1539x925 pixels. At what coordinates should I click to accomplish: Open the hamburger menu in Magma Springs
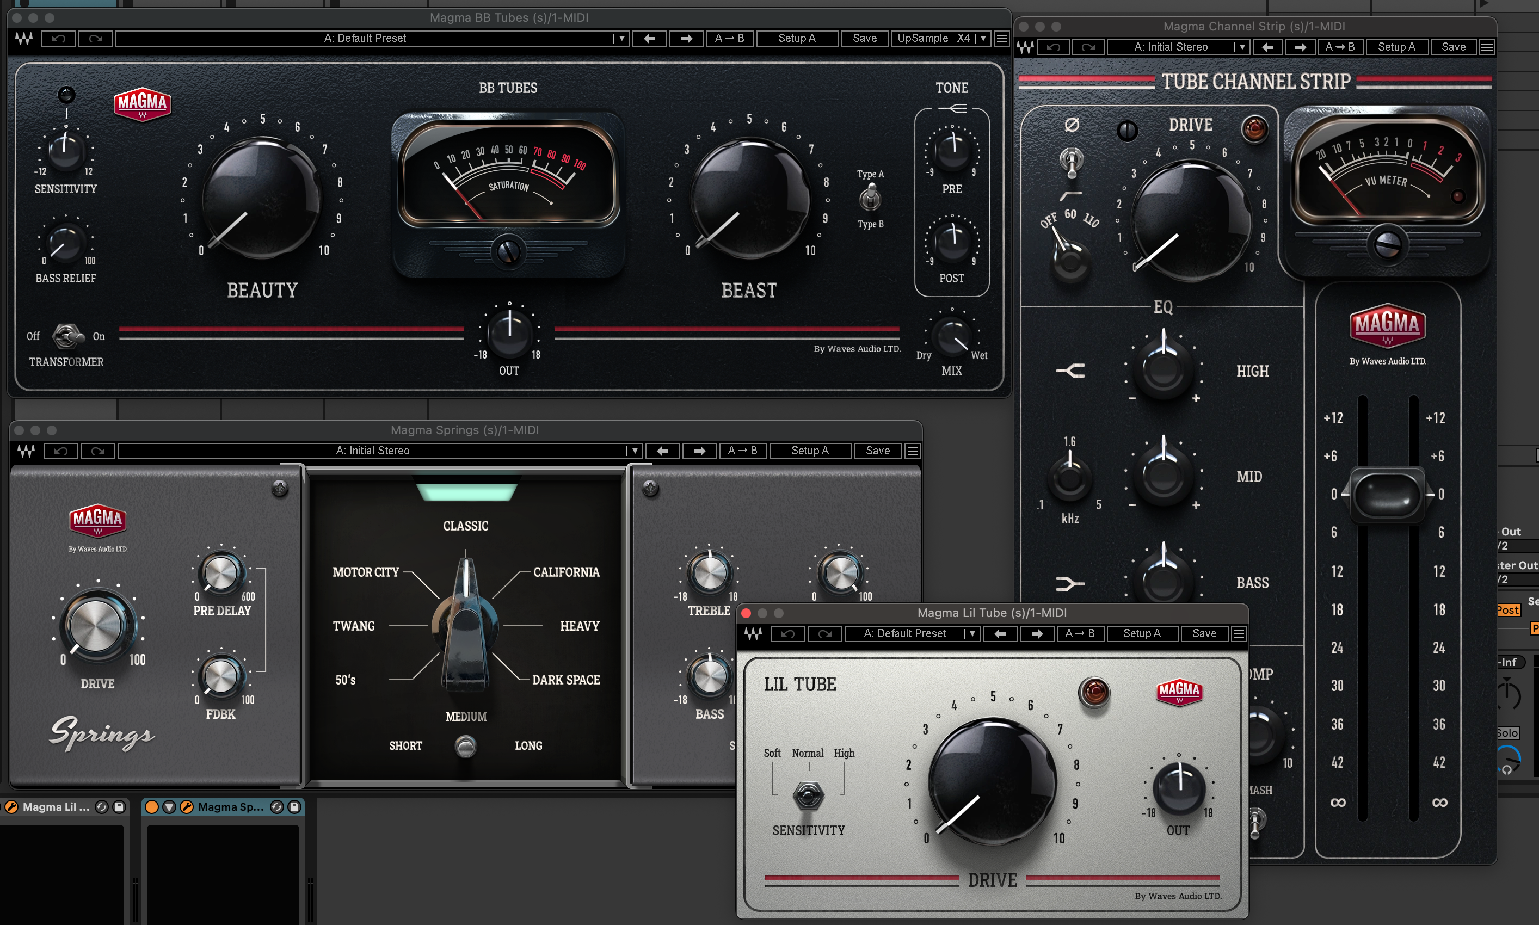pyautogui.click(x=913, y=451)
